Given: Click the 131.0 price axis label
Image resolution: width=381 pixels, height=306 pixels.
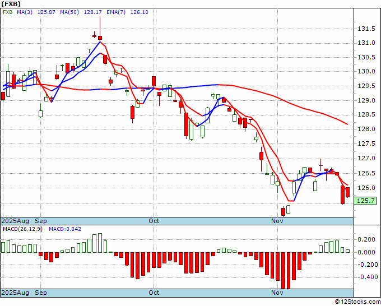Looking at the screenshot, I should [366, 43].
